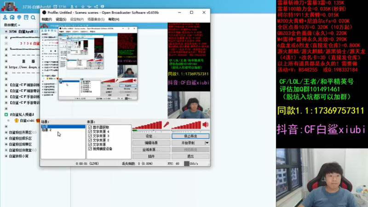
Task: Open the 场景集合(S) menu in OBS
Action: [96, 19]
